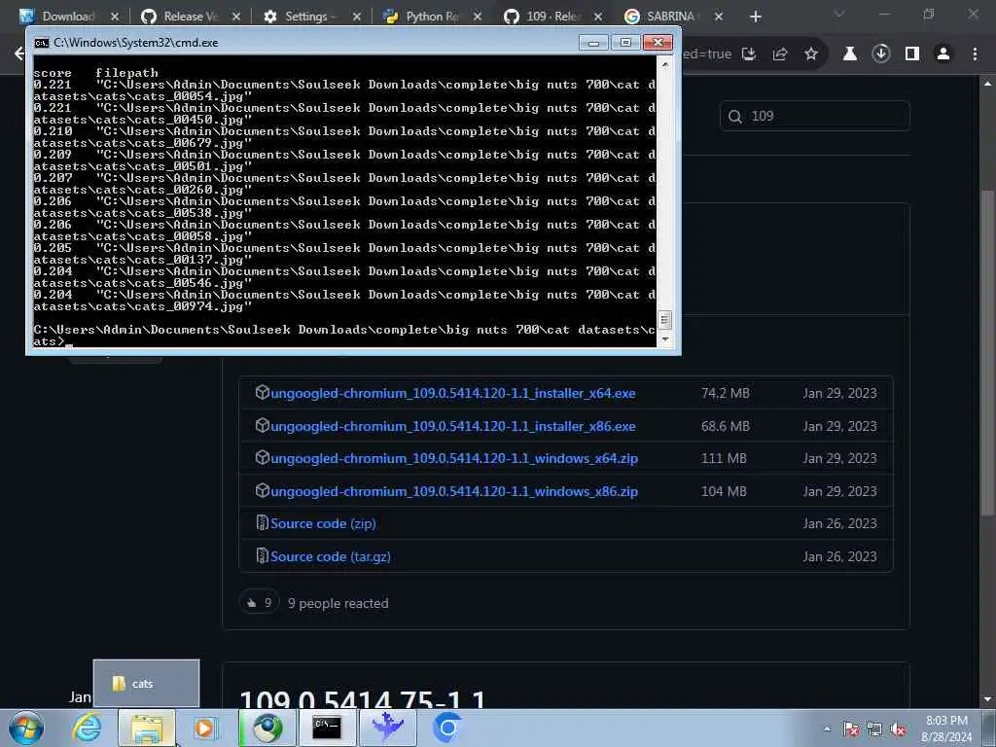
Task: Open the browser profile avatar icon
Action: click(x=943, y=54)
